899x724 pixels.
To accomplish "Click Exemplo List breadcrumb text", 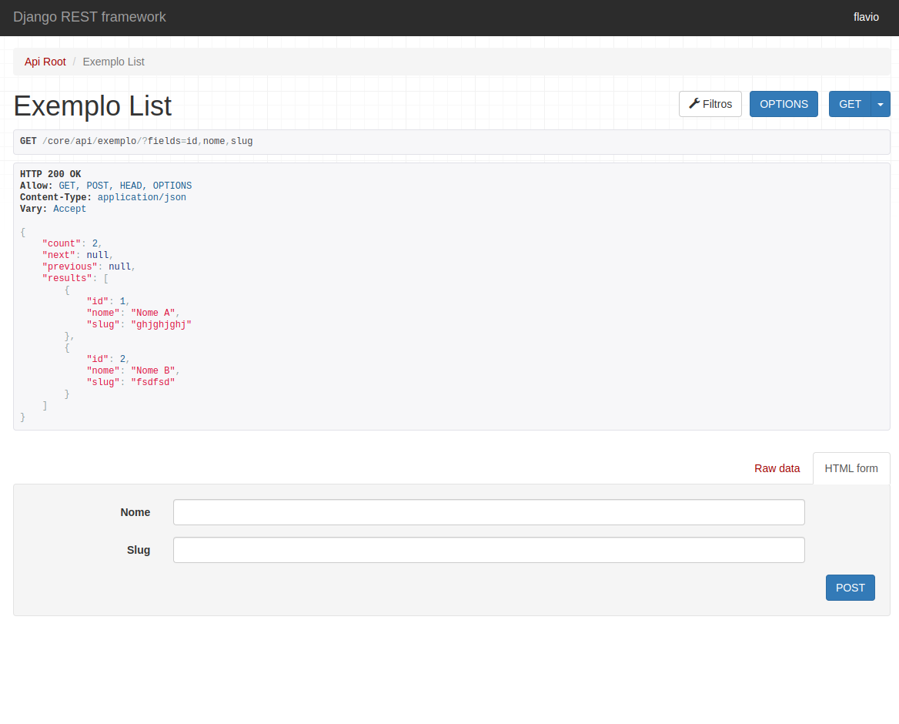I will 113,62.
